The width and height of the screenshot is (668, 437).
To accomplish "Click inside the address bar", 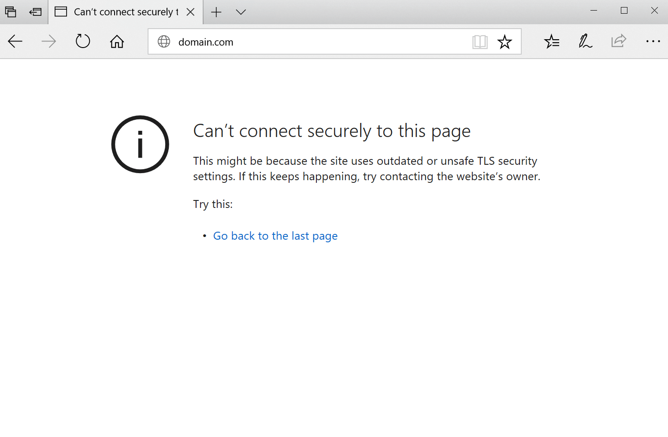I will coord(308,41).
